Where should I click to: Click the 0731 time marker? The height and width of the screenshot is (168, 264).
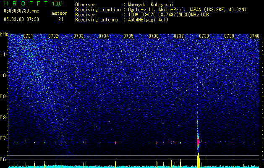[x=28, y=36]
